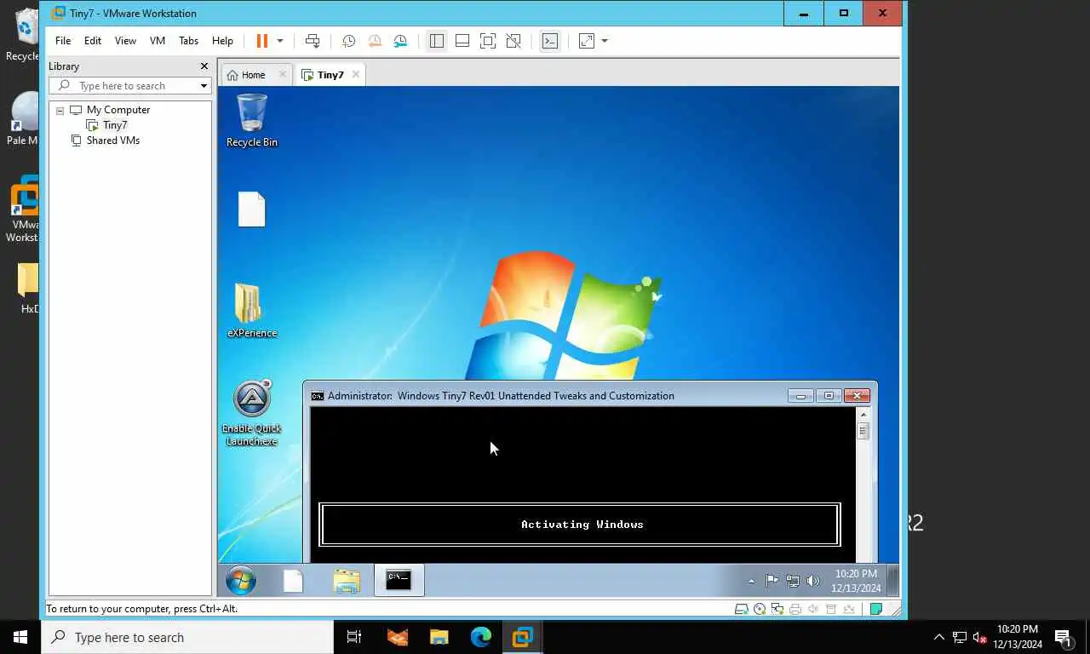This screenshot has height=654, width=1090.
Task: Click the network adapter status icon
Action: [777, 609]
